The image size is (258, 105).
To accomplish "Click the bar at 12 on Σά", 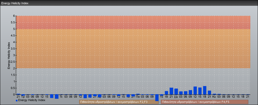I will [x=195, y=91].
